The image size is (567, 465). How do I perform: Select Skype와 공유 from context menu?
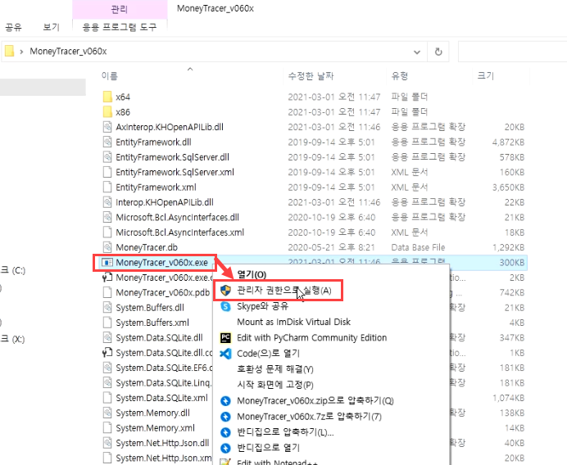[x=262, y=306]
